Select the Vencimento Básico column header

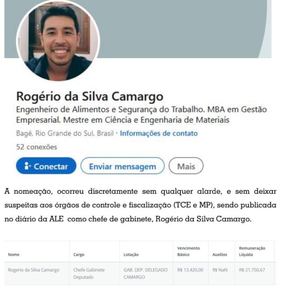coord(188,251)
